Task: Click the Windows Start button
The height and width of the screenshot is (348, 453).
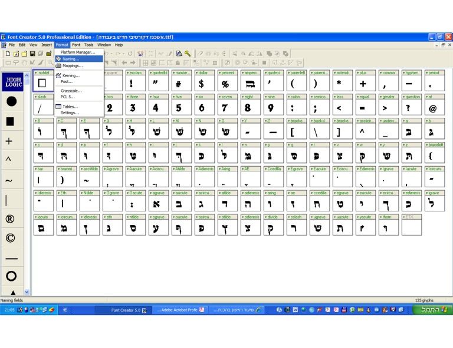Action: coord(432,310)
